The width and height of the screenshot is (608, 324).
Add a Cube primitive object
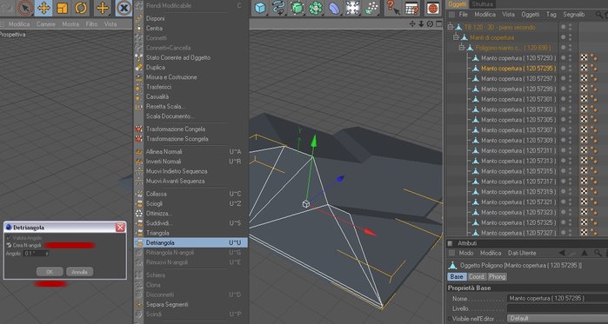coord(260,8)
